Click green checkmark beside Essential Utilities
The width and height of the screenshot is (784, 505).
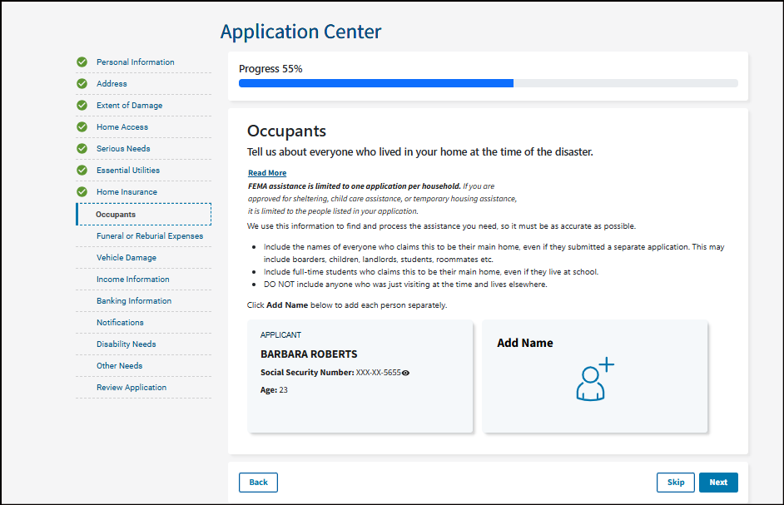82,171
